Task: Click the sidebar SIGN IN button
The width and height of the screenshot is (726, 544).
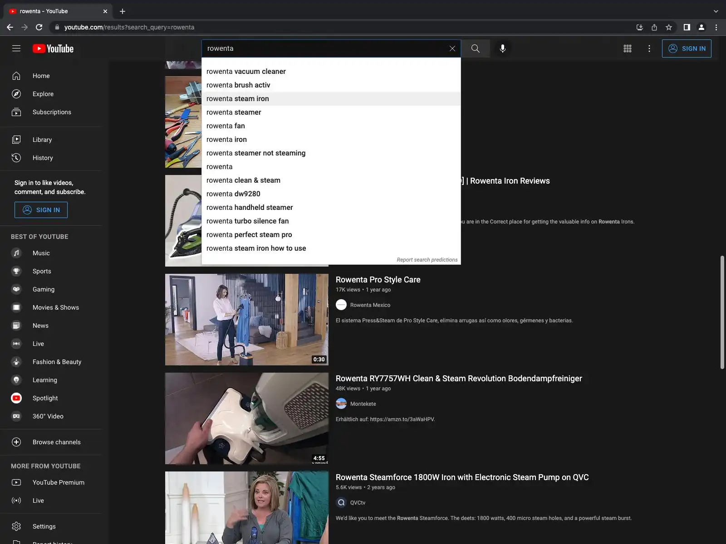Action: pyautogui.click(x=41, y=210)
